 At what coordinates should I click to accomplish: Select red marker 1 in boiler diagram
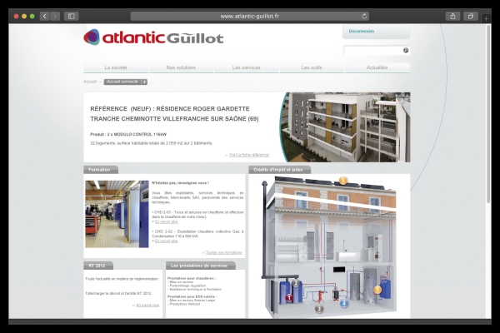pyautogui.click(x=289, y=296)
